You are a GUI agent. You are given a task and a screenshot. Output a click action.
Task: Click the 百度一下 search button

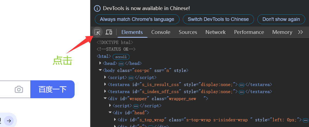[52, 89]
